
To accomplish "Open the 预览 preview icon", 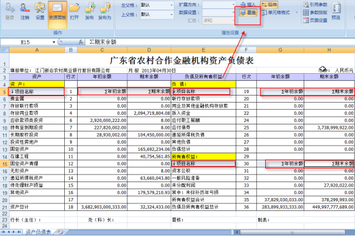I will tap(336, 12).
